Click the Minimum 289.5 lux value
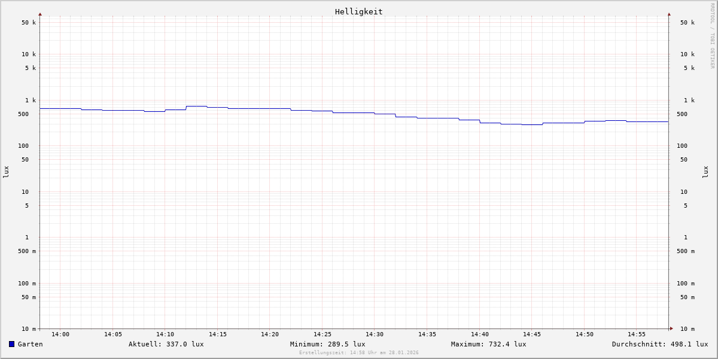This screenshot has width=718, height=359. pos(327,344)
